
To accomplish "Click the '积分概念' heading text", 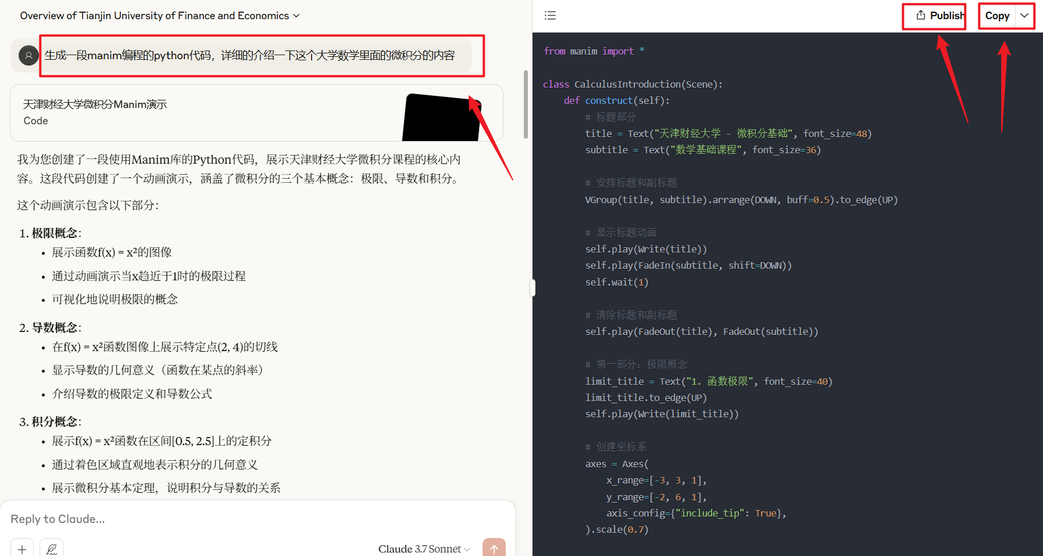I will pyautogui.click(x=55, y=422).
